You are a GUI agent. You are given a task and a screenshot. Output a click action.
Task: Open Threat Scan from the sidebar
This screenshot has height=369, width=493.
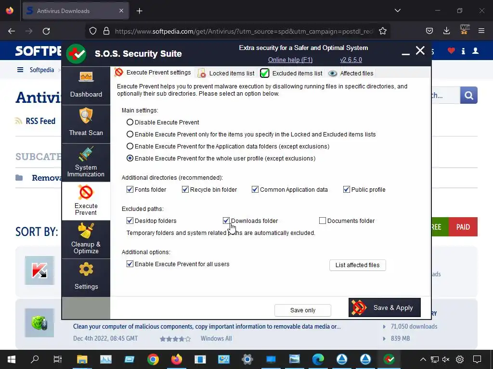click(86, 124)
